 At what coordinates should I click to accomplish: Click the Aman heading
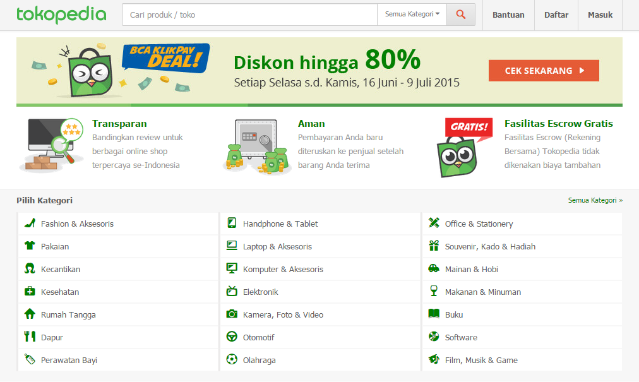[311, 124]
